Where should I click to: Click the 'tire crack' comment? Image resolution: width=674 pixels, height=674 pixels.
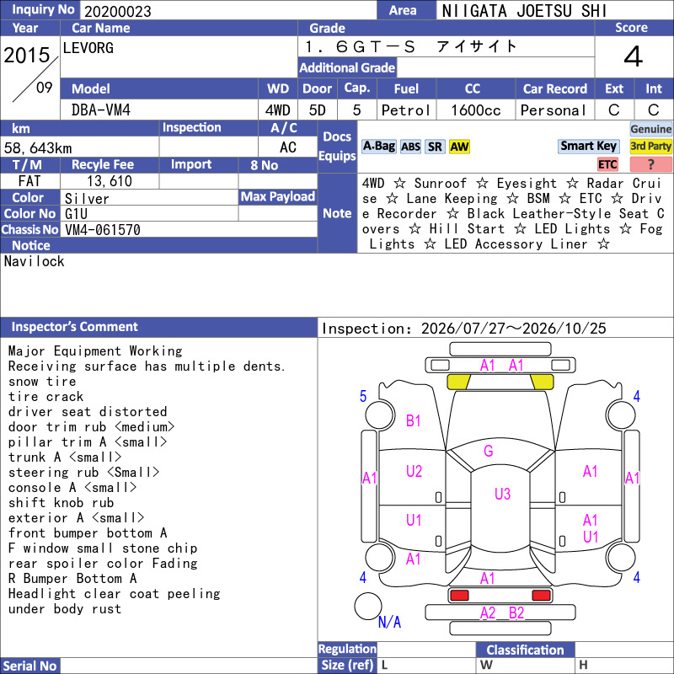click(x=45, y=396)
